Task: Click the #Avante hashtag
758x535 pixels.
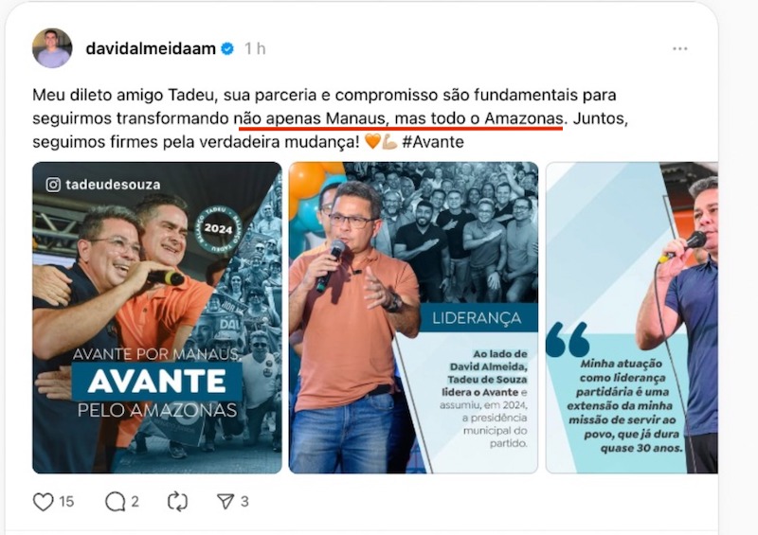Action: 433,142
